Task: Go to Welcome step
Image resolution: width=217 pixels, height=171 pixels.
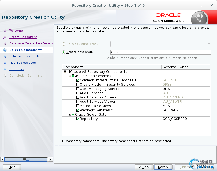Action: [x=16, y=31]
